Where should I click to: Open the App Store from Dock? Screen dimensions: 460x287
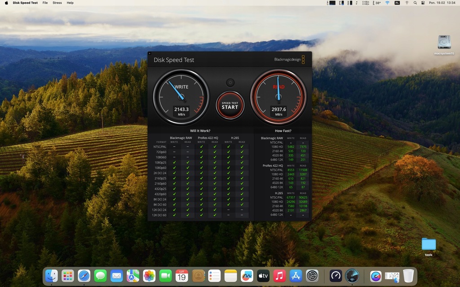(295, 276)
